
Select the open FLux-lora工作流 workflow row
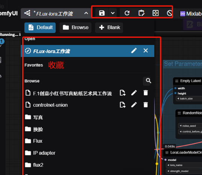click(x=88, y=51)
